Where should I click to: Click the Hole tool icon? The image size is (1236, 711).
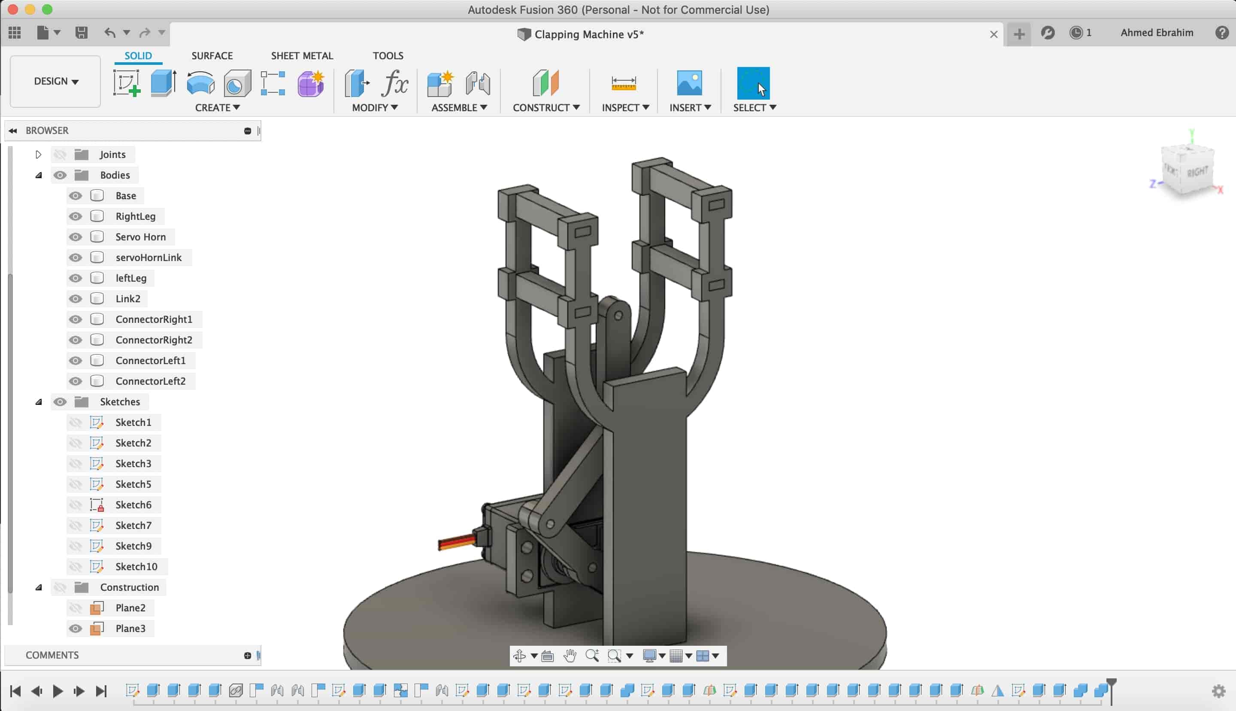pyautogui.click(x=237, y=83)
